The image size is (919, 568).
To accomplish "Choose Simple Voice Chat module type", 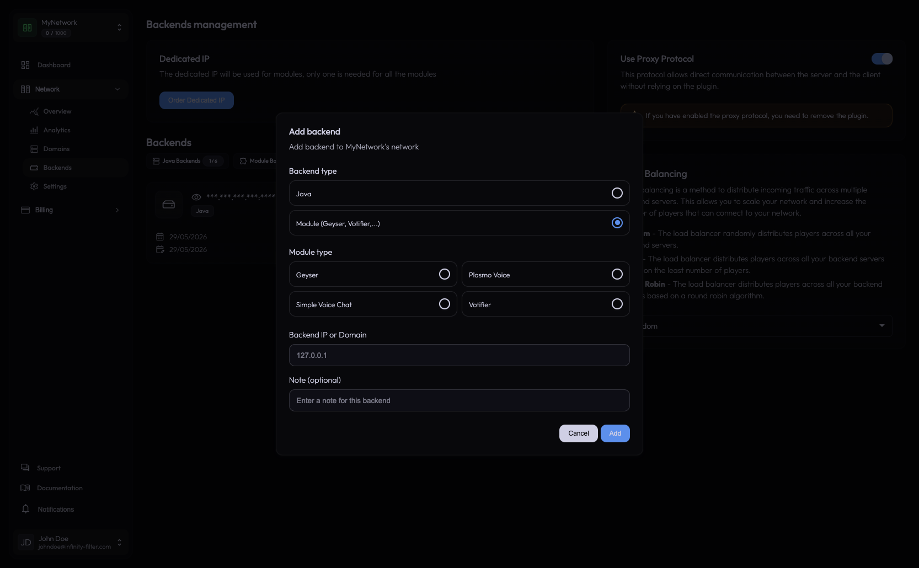I will point(373,304).
